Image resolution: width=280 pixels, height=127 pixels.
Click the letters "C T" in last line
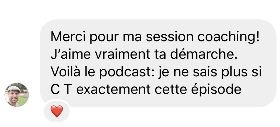coord(61,90)
